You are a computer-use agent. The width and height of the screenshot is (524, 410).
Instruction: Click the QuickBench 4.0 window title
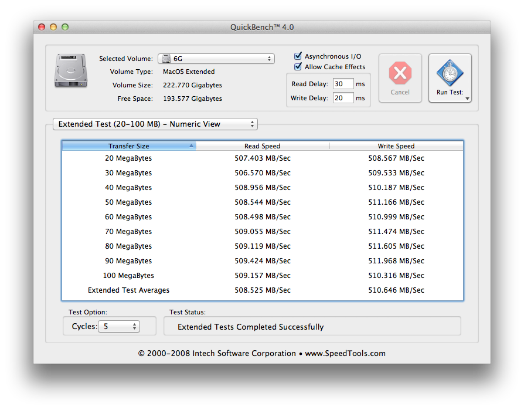pos(262,27)
